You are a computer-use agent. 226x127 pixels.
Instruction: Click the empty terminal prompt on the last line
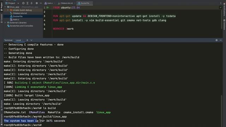[x=23, y=125]
